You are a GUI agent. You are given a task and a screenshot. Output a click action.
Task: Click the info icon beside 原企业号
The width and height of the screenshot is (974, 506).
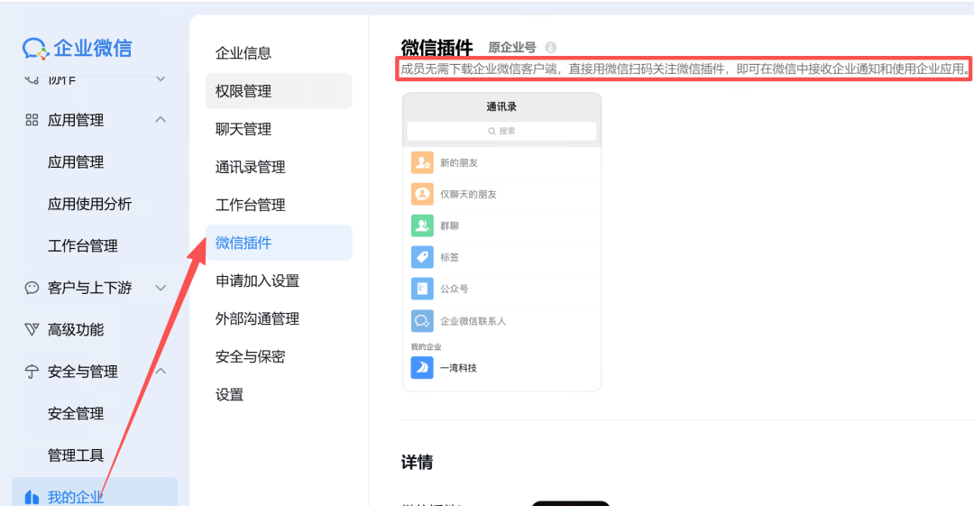pyautogui.click(x=550, y=47)
